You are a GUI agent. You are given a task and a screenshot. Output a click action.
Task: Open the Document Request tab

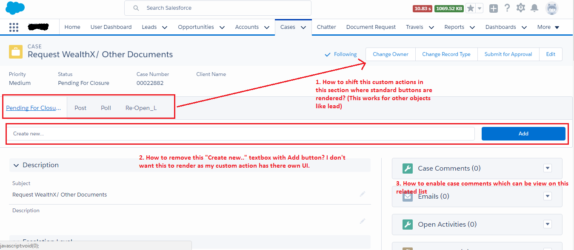coord(371,27)
